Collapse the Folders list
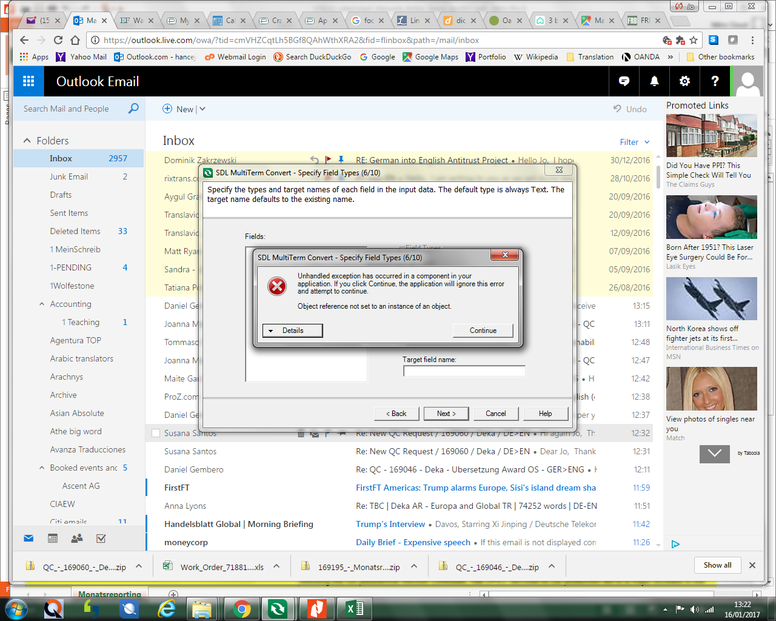 click(x=27, y=141)
